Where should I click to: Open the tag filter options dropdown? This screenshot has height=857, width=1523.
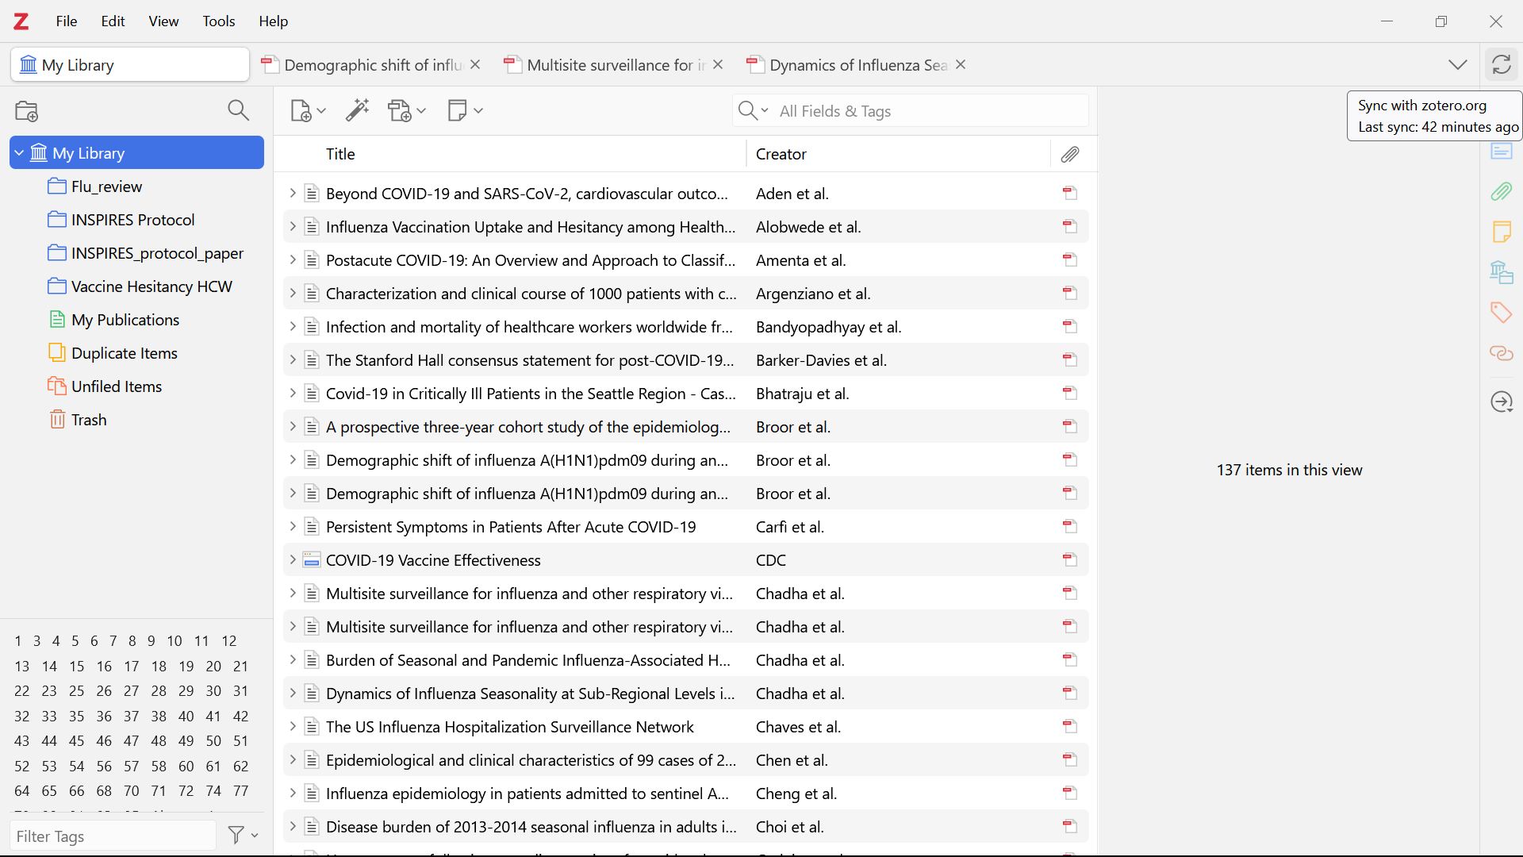[243, 835]
